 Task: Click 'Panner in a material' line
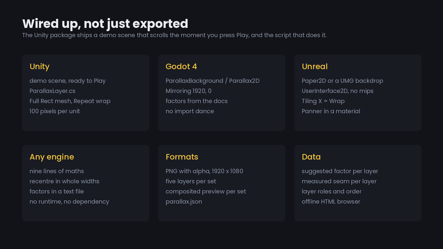(331, 111)
